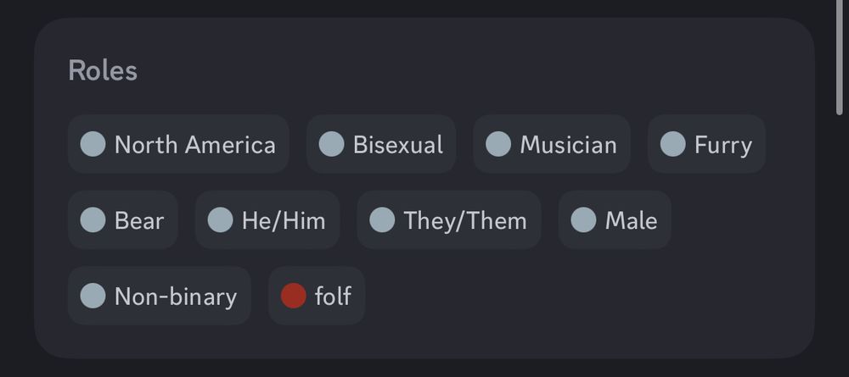The width and height of the screenshot is (849, 377).
Task: Open the folf role label
Action: 333,297
